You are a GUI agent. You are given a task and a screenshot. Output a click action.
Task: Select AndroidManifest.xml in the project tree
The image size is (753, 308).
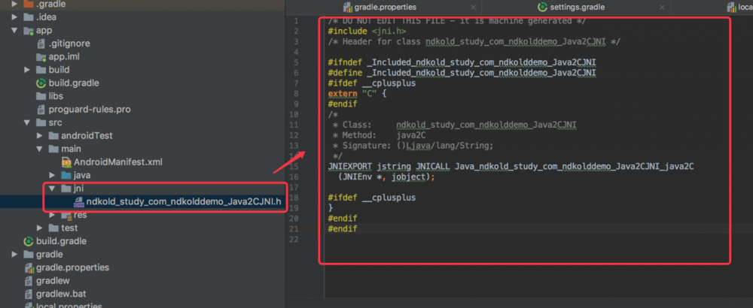pyautogui.click(x=118, y=162)
